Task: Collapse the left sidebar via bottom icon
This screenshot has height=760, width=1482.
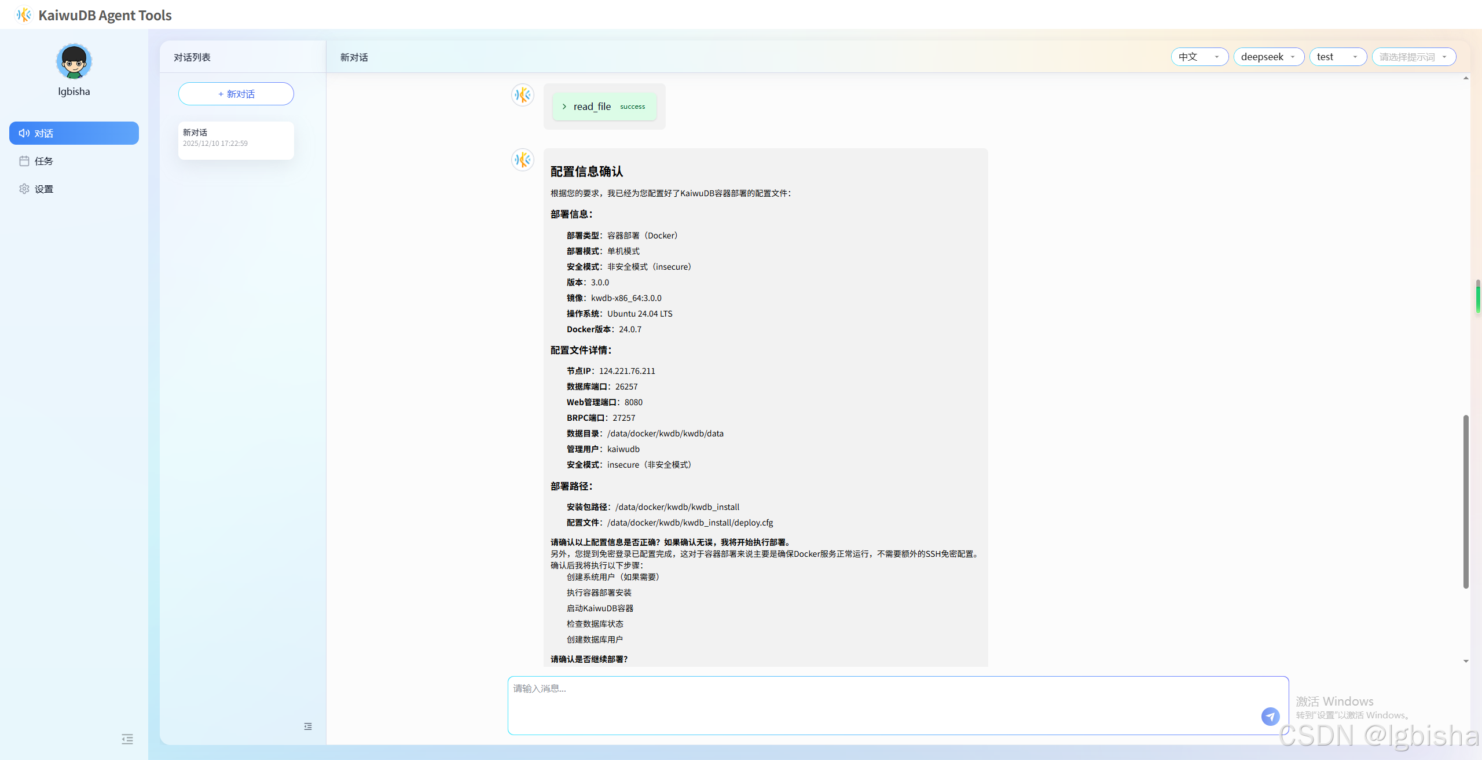Action: pos(127,739)
